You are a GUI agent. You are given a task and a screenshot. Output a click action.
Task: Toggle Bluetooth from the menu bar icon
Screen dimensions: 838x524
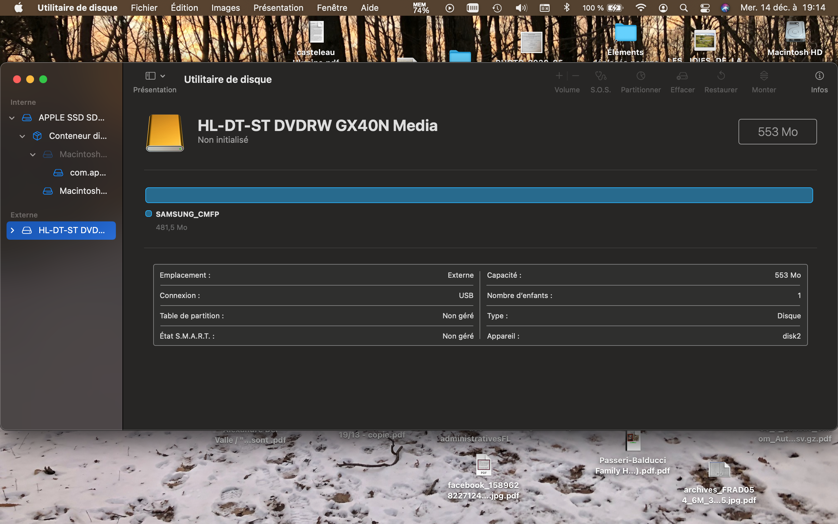pos(567,8)
